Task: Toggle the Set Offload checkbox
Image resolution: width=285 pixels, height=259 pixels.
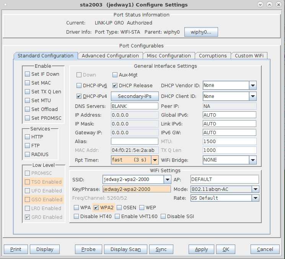Action: click(x=27, y=109)
